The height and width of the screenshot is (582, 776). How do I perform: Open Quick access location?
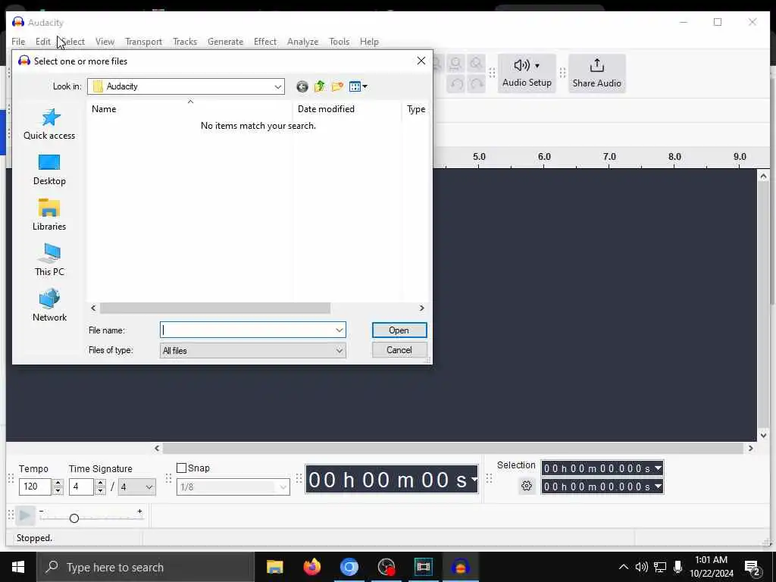(49, 124)
